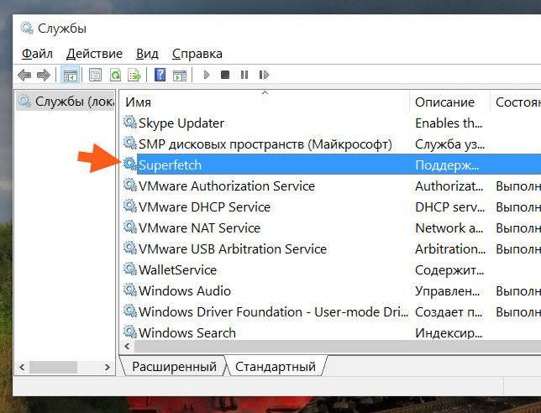Image resolution: width=541 pixels, height=413 pixels.
Task: Click the Pause service icon
Action: coord(244,75)
